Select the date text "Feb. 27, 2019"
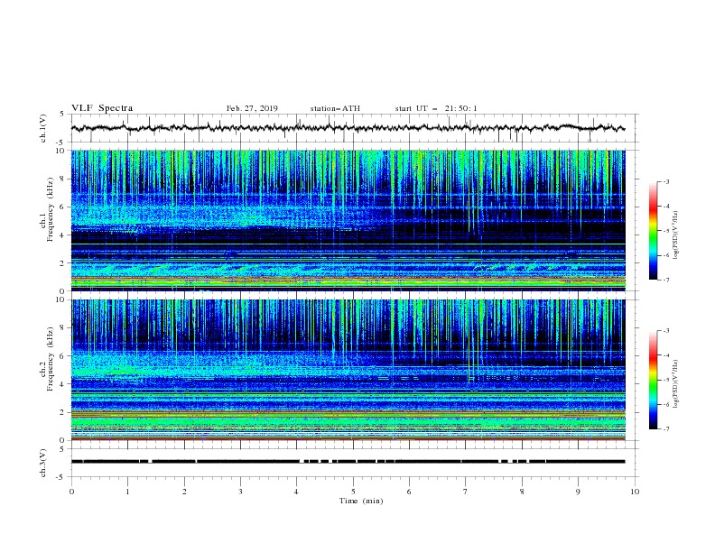 252,108
